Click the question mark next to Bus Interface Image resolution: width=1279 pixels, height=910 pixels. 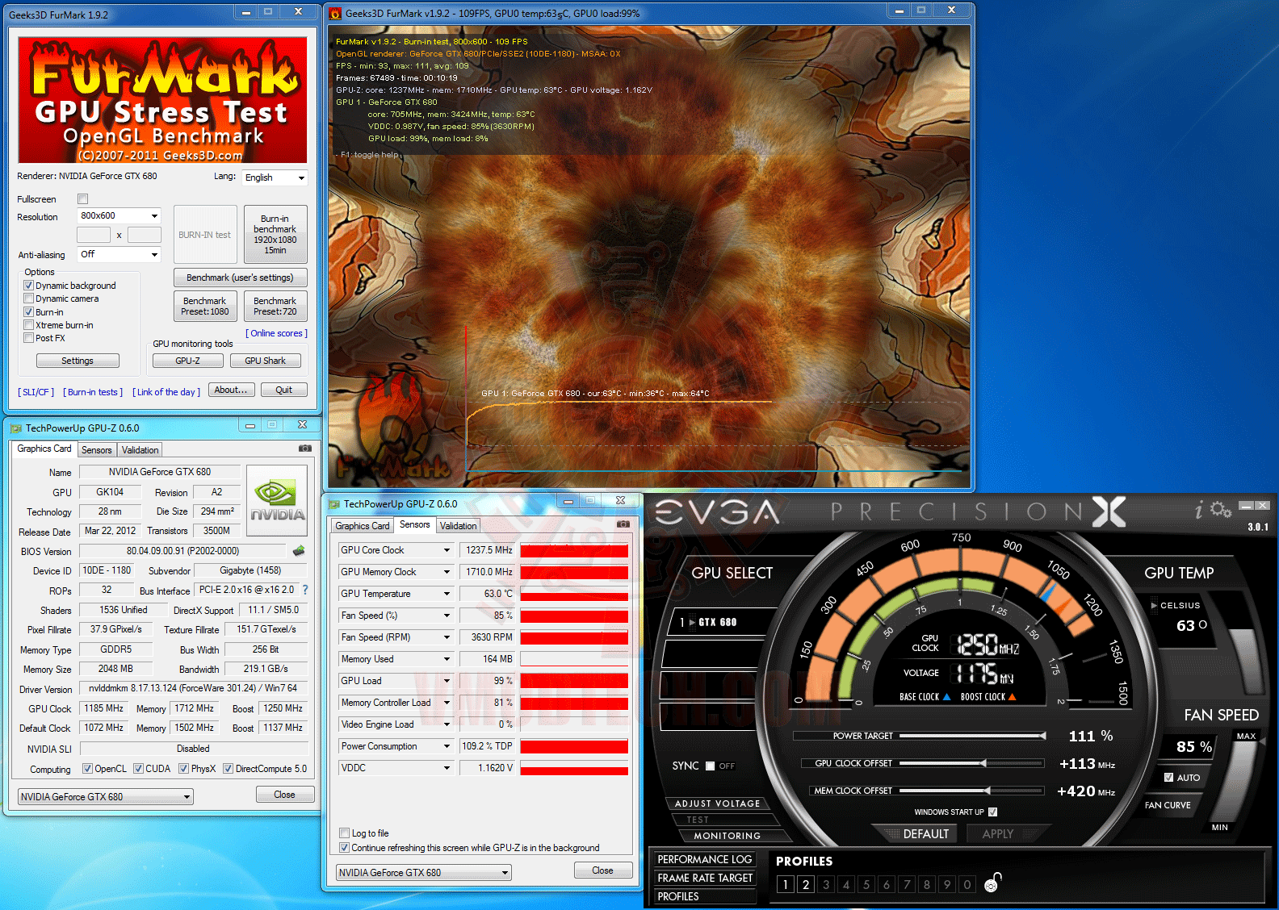tap(305, 590)
